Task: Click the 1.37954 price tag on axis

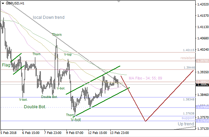Action: [x=202, y=107]
